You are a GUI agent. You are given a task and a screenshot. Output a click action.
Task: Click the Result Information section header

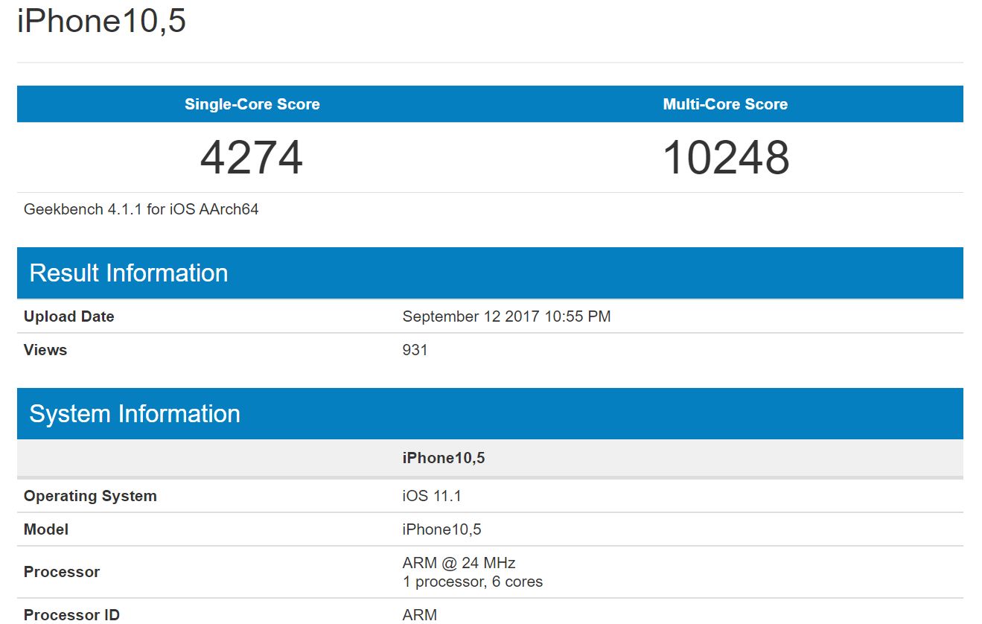[129, 273]
